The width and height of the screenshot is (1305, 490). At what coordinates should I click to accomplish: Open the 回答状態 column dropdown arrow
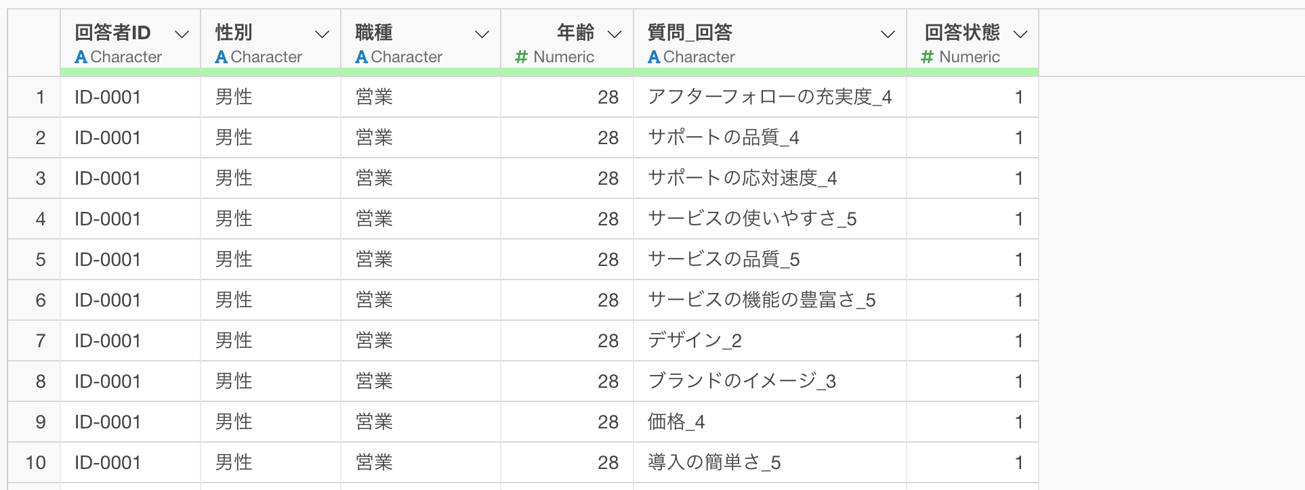coord(1020,34)
